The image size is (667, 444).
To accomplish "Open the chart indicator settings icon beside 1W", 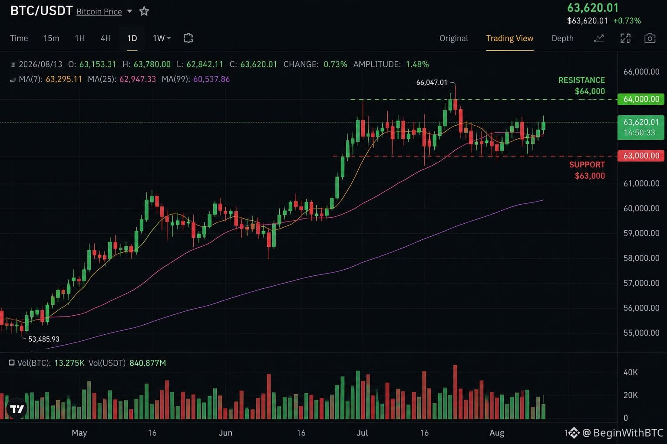I will 188,38.
